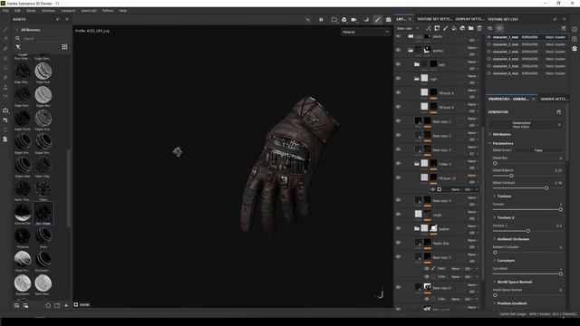Select the paint brush tool in left toolbar
This screenshot has height=326, width=580.
(x=5, y=29)
